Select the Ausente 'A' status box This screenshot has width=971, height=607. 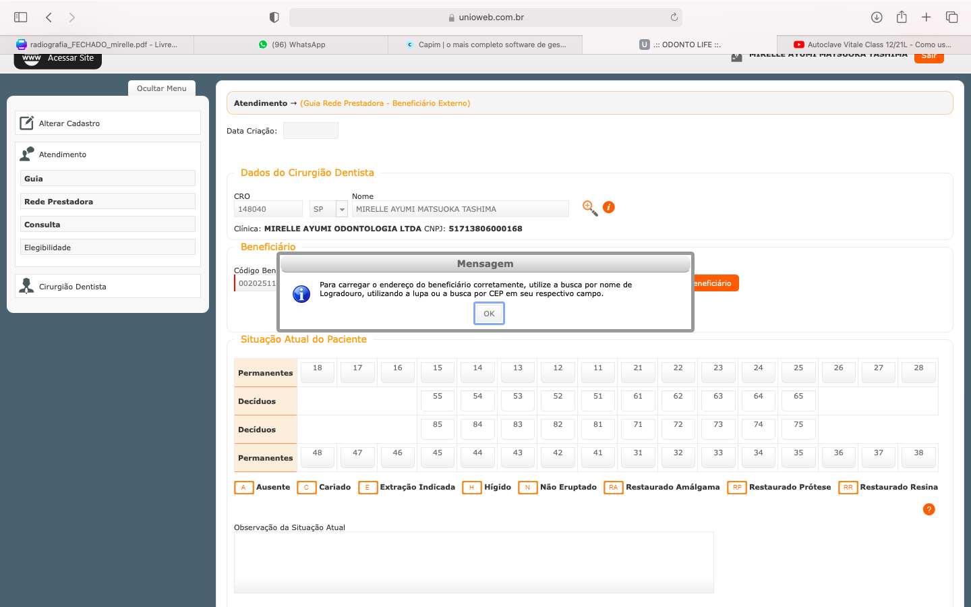(243, 487)
